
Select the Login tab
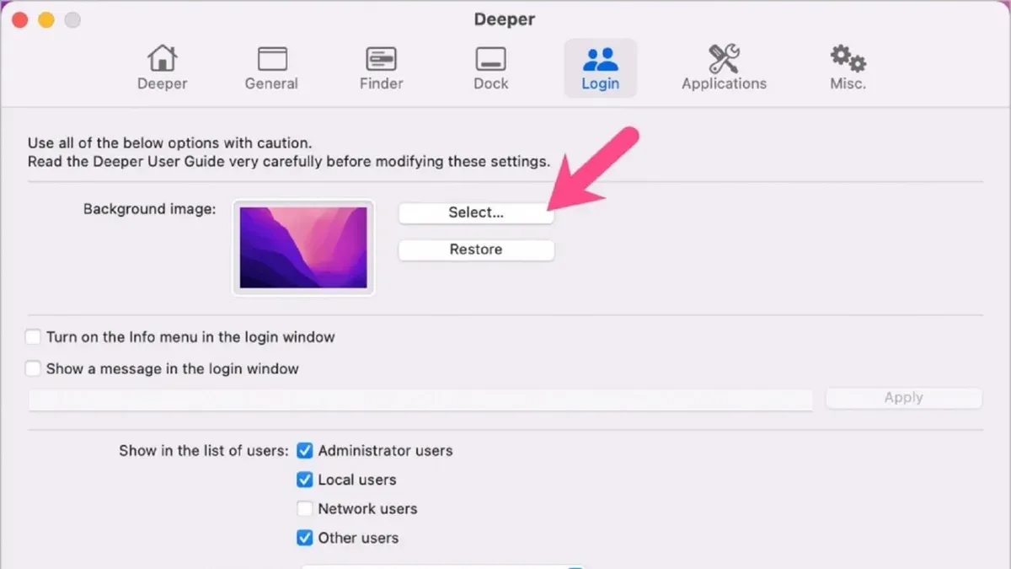pos(600,67)
